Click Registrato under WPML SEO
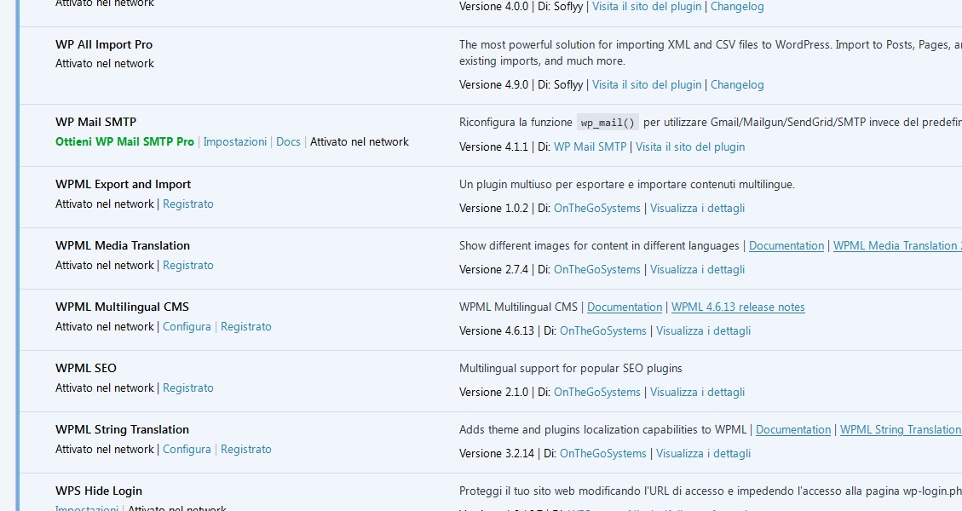Image resolution: width=962 pixels, height=511 pixels. click(187, 388)
